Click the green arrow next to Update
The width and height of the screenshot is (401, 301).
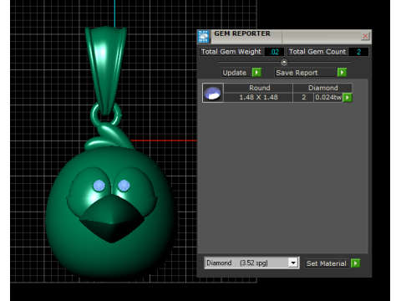click(x=256, y=73)
